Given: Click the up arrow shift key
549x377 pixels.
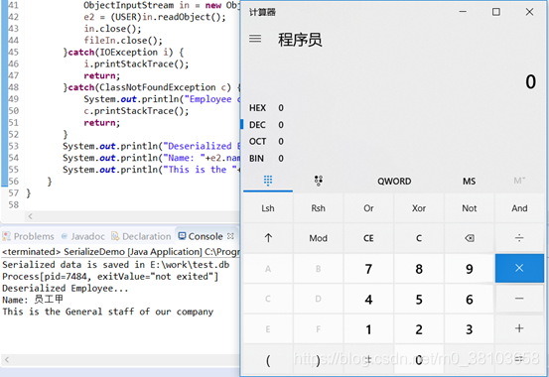Looking at the screenshot, I should [268, 238].
